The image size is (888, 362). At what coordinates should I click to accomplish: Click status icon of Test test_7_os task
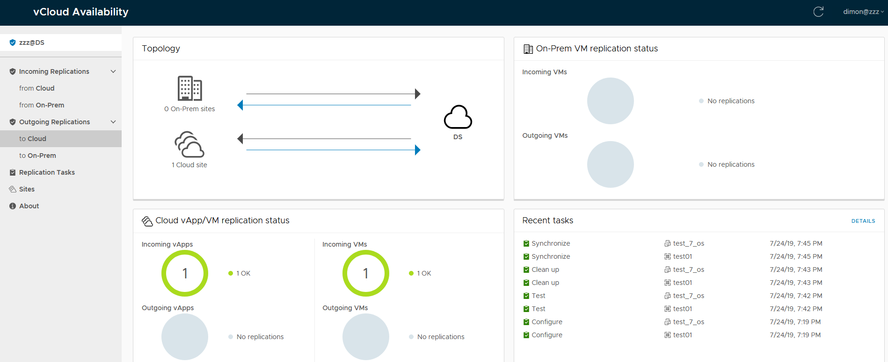tap(526, 296)
